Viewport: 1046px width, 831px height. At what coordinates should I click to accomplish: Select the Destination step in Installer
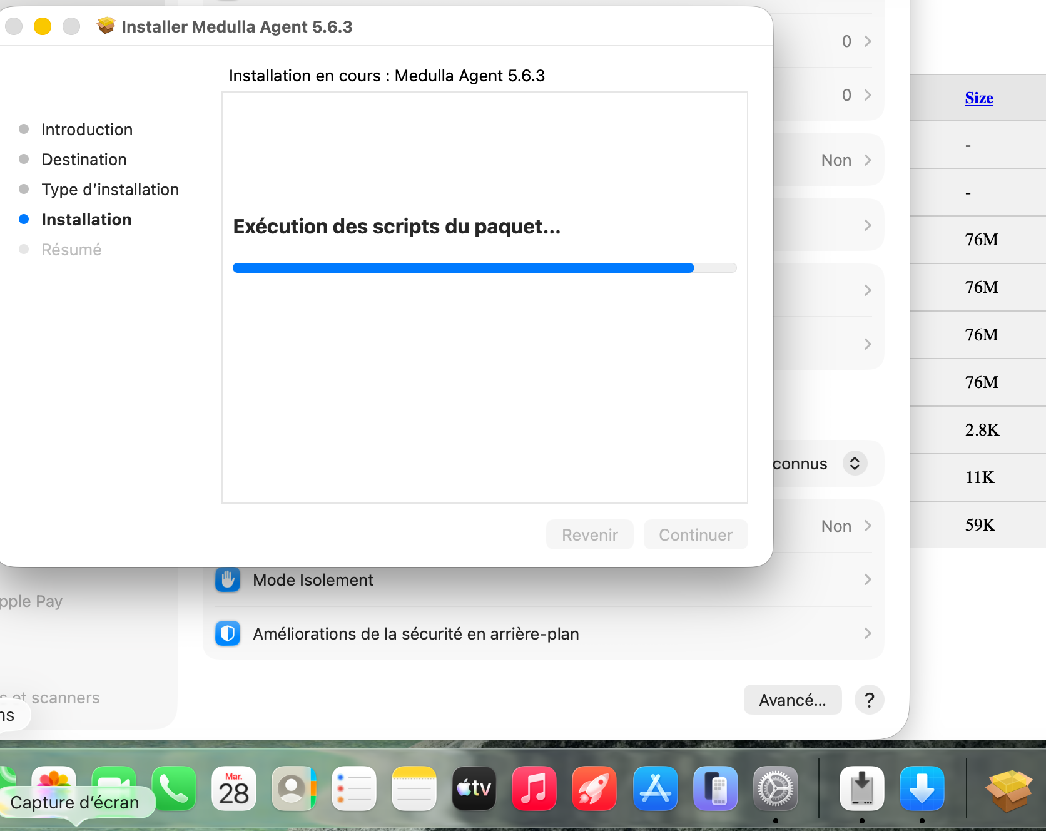84,160
